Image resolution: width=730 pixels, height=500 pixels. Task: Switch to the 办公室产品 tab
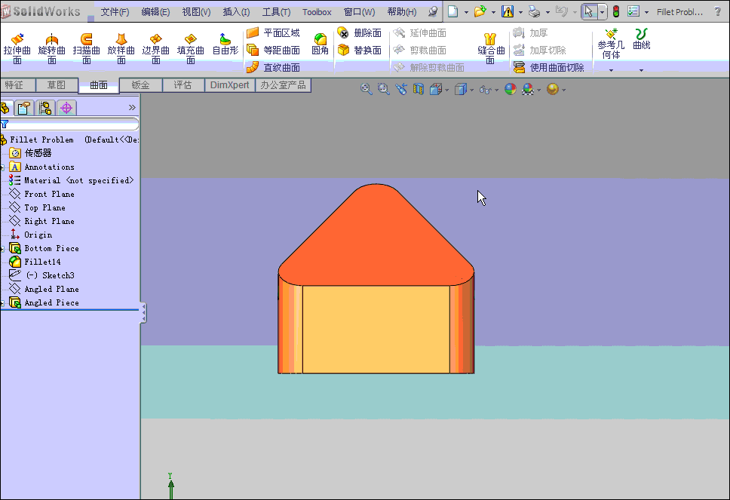click(283, 85)
